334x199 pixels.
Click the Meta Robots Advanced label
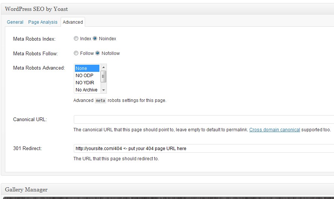[x=39, y=68]
